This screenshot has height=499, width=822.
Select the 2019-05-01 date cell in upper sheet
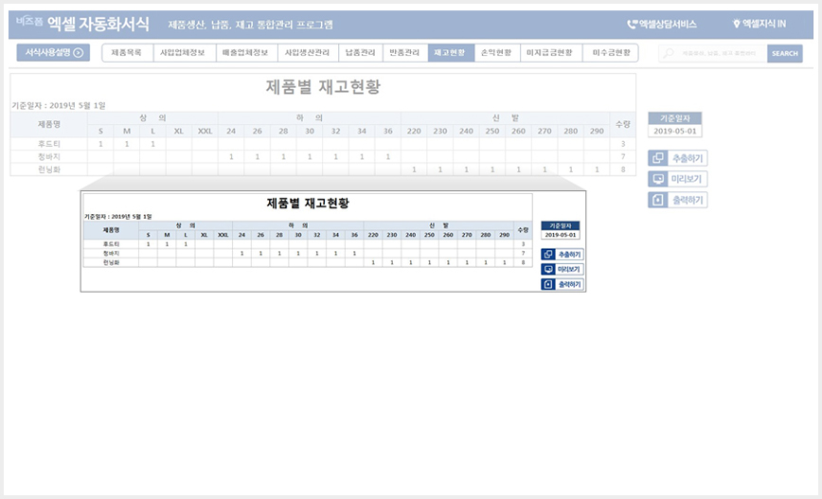(x=674, y=131)
